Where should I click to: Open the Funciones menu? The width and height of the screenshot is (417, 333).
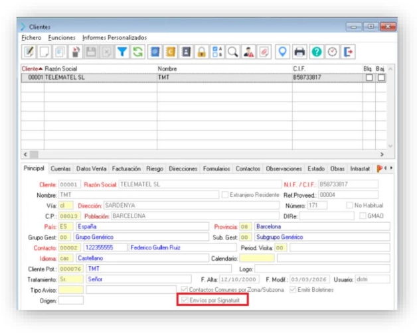click(62, 38)
